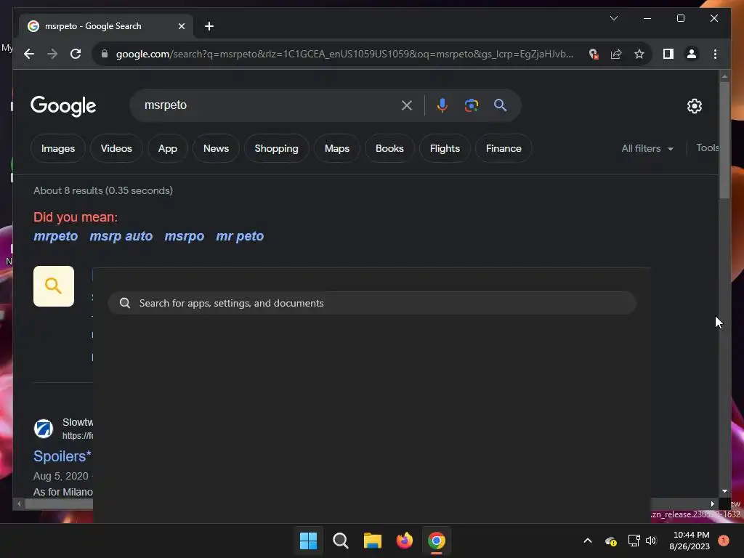Choose suggestion mr peto
The height and width of the screenshot is (558, 744).
click(x=240, y=236)
